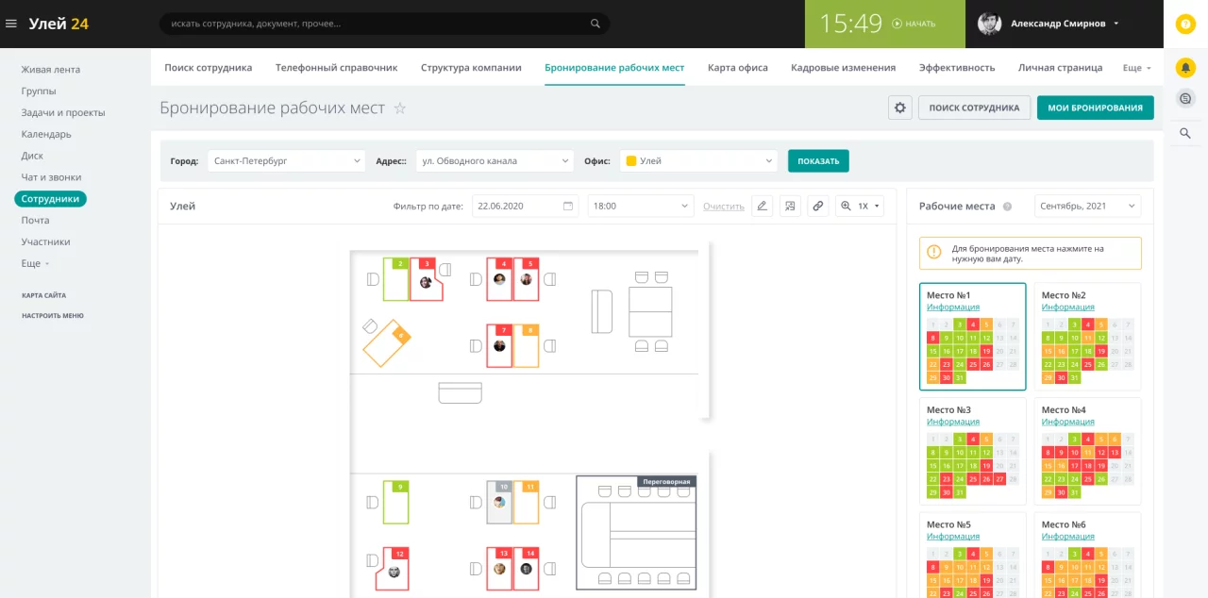Open settings gear next to Поиск сотрудника

click(x=900, y=108)
